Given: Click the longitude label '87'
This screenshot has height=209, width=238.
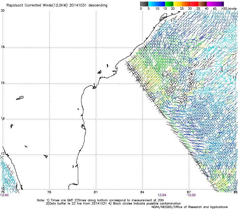Looking at the screenshot, I should click(x=189, y=192).
